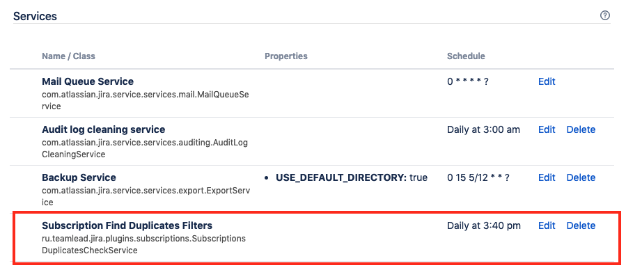Edit Subscription Find Duplicates Filters service
This screenshot has width=626, height=270.
point(547,225)
